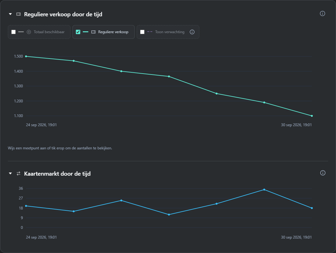Image resolution: width=336 pixels, height=253 pixels.
Task: Click final data point of Kaartenmarkt chart
Action: pos(312,208)
